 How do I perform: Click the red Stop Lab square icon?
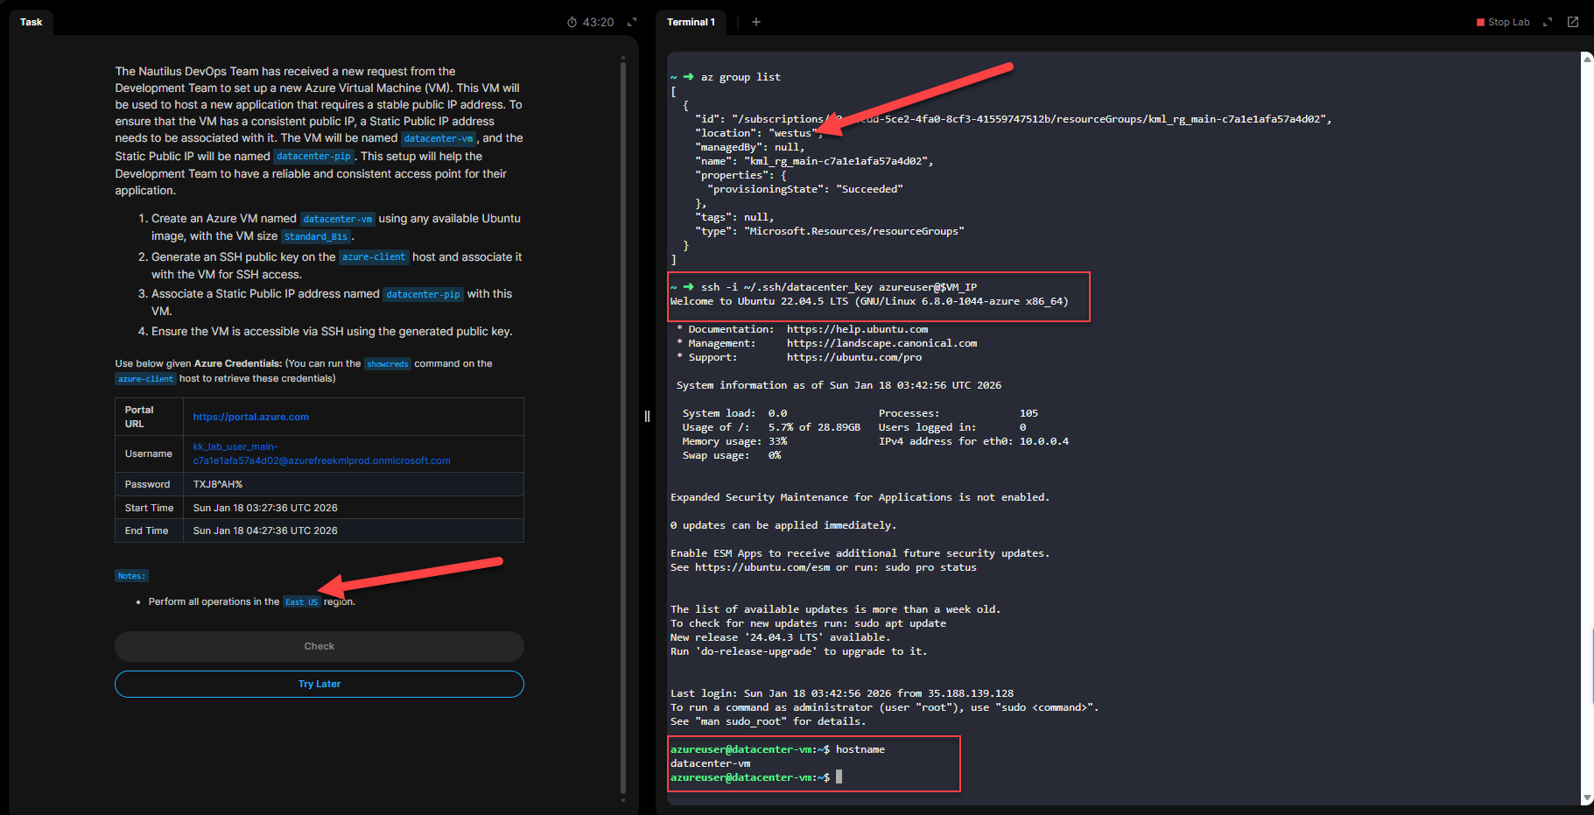1480,23
